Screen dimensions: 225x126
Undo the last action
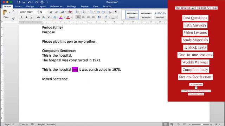29,2
